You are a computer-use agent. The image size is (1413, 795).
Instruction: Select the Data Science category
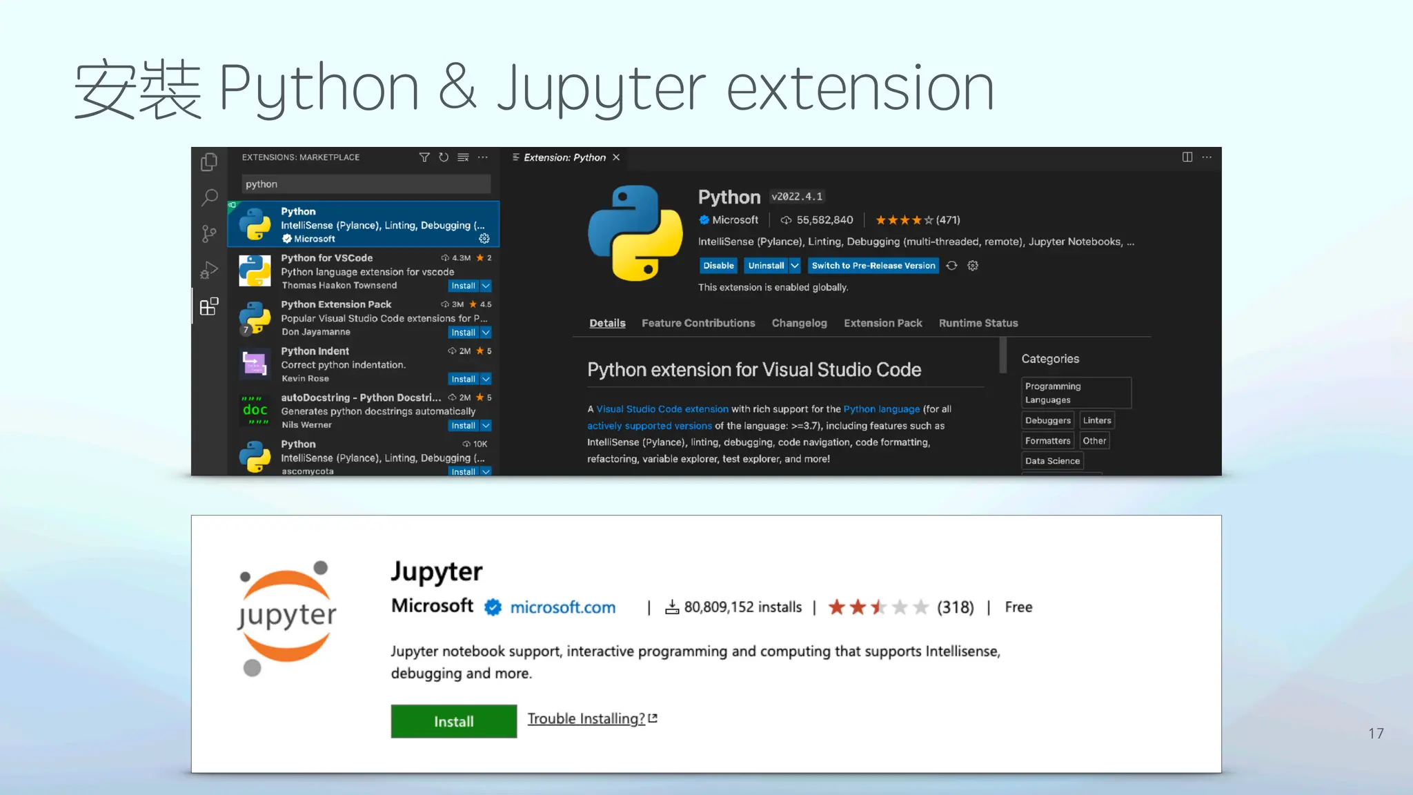pos(1052,461)
